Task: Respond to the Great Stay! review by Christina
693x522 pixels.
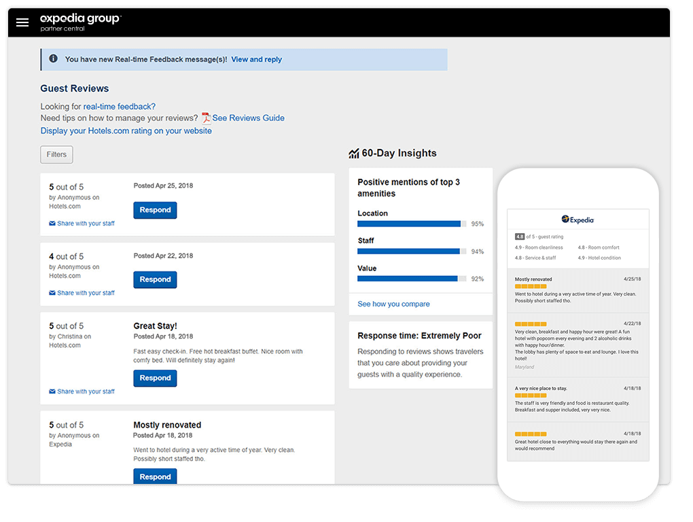Action: [x=155, y=379]
